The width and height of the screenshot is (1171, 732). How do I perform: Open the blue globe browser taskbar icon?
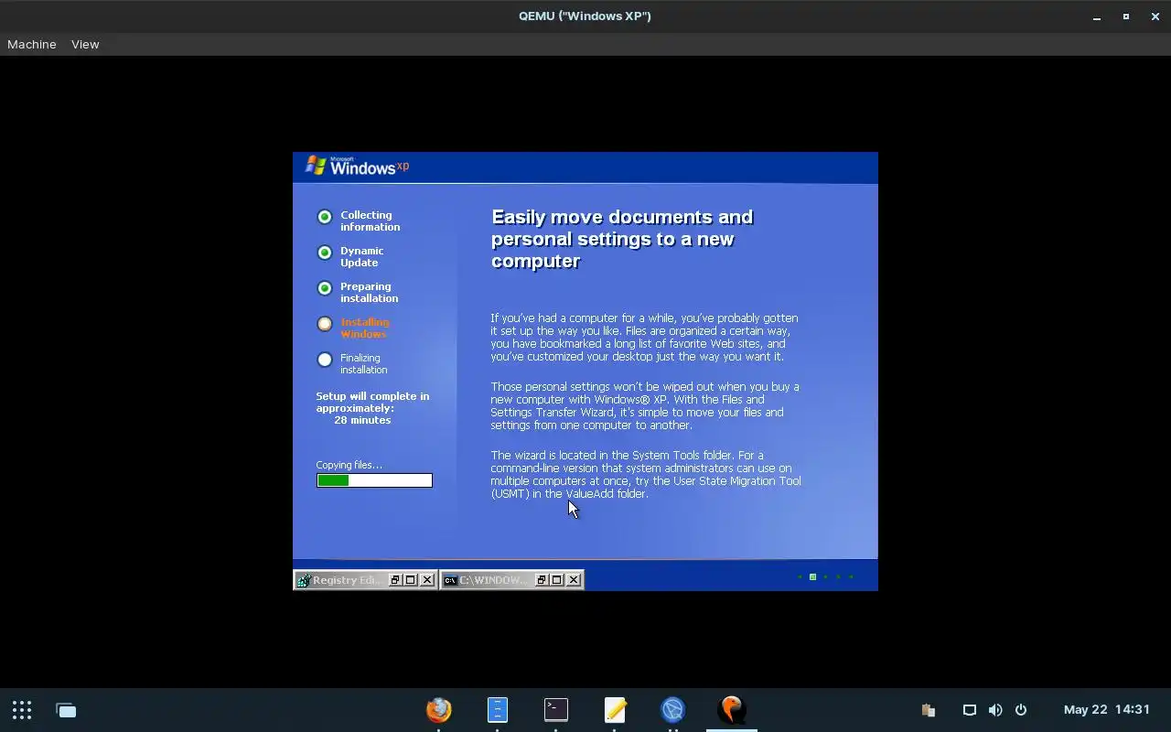tap(673, 710)
